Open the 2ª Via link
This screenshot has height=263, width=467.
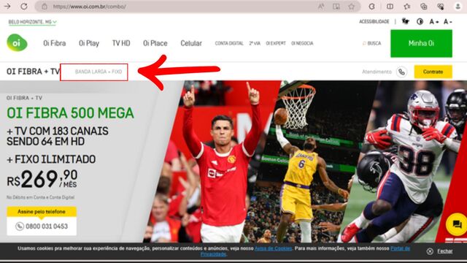tap(255, 43)
